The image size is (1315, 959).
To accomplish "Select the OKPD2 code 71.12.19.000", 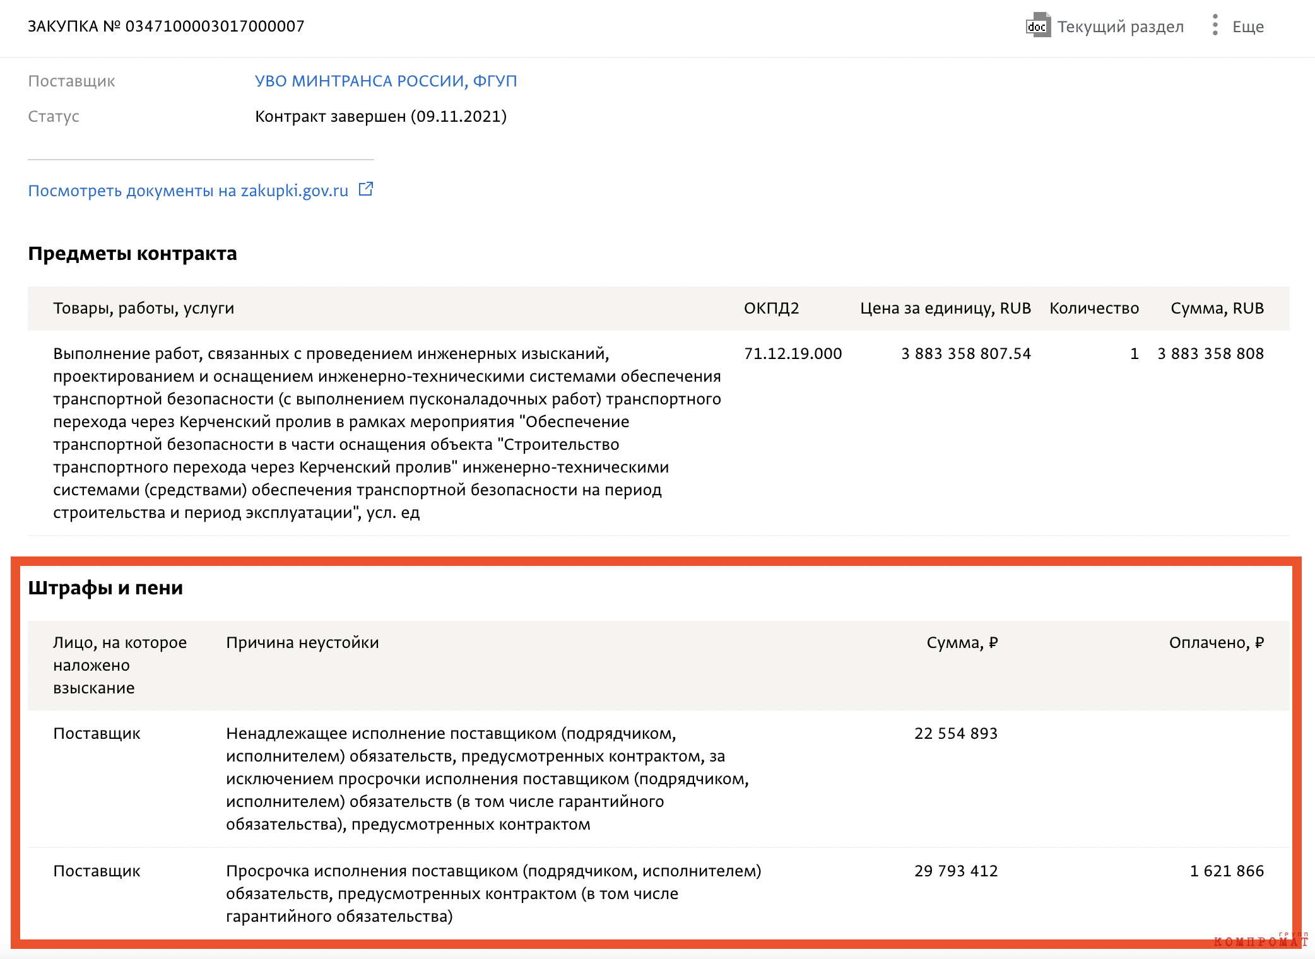I will tap(793, 353).
